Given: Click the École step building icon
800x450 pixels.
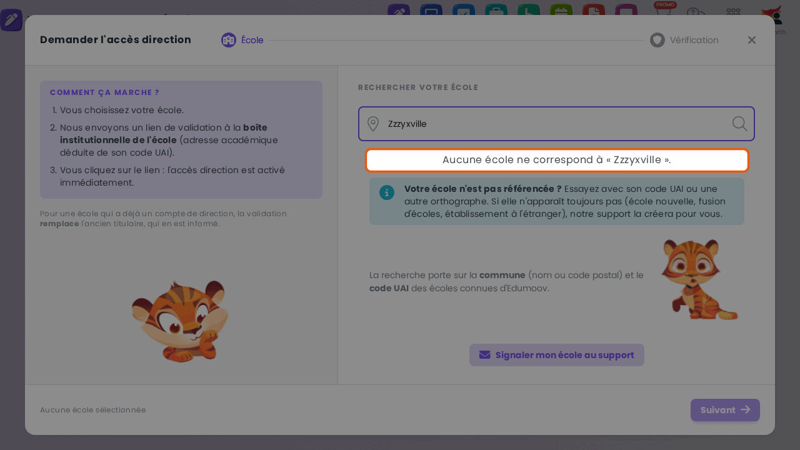Looking at the screenshot, I should pyautogui.click(x=229, y=40).
